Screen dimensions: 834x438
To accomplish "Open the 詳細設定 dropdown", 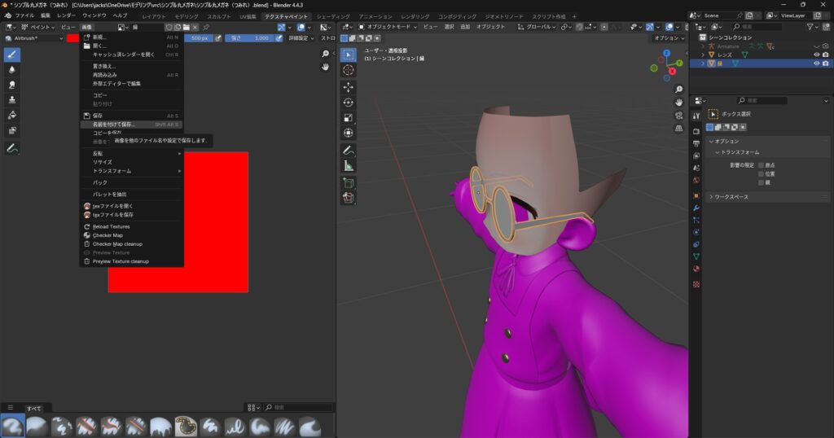I will [301, 38].
